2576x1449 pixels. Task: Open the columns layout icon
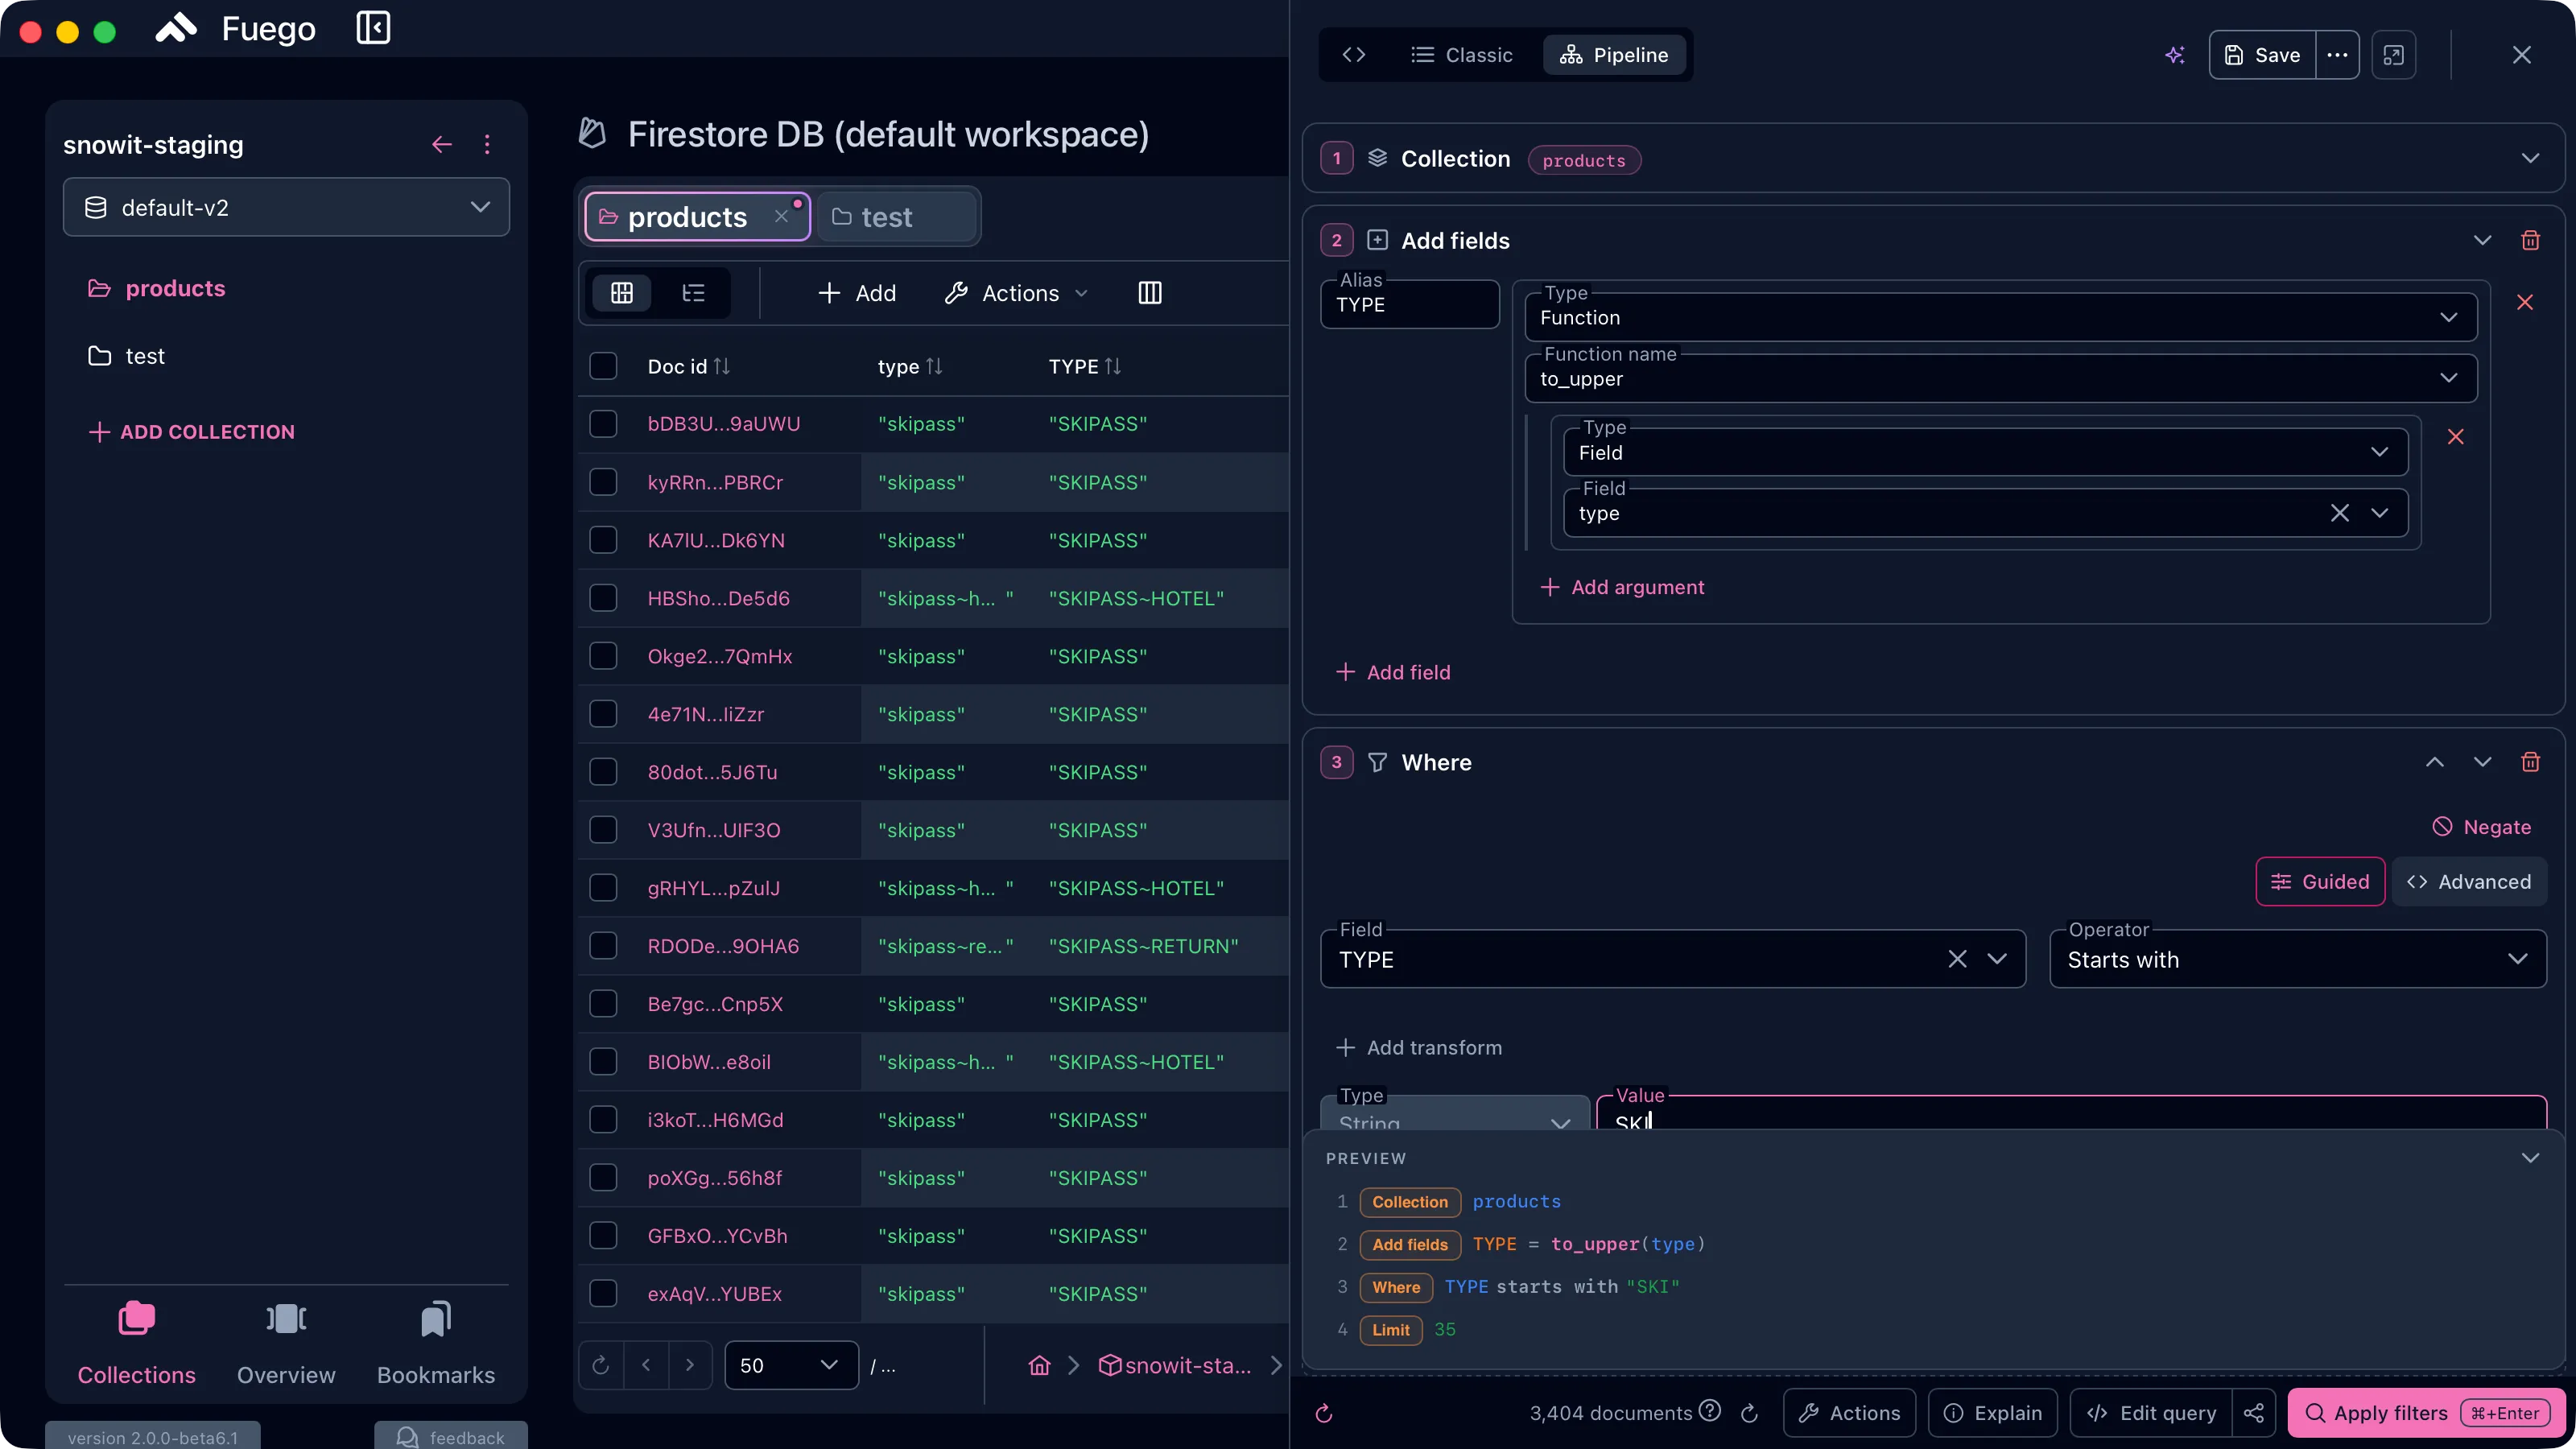point(1150,293)
